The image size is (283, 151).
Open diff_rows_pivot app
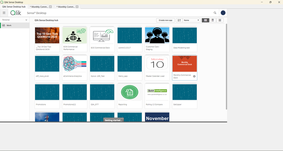click(x=47, y=67)
